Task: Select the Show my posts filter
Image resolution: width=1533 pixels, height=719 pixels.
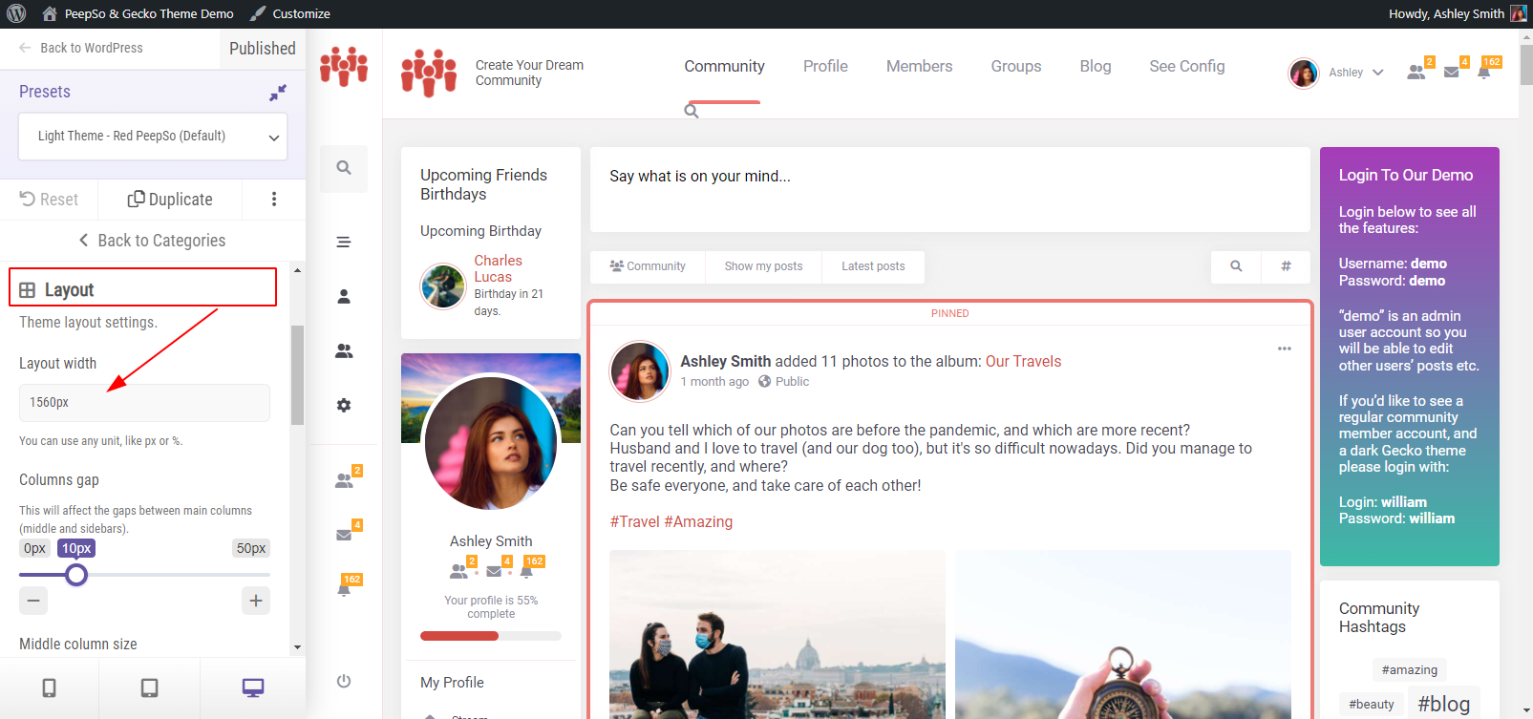Action: (x=763, y=266)
